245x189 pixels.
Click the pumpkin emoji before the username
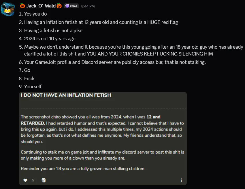(22, 6)
